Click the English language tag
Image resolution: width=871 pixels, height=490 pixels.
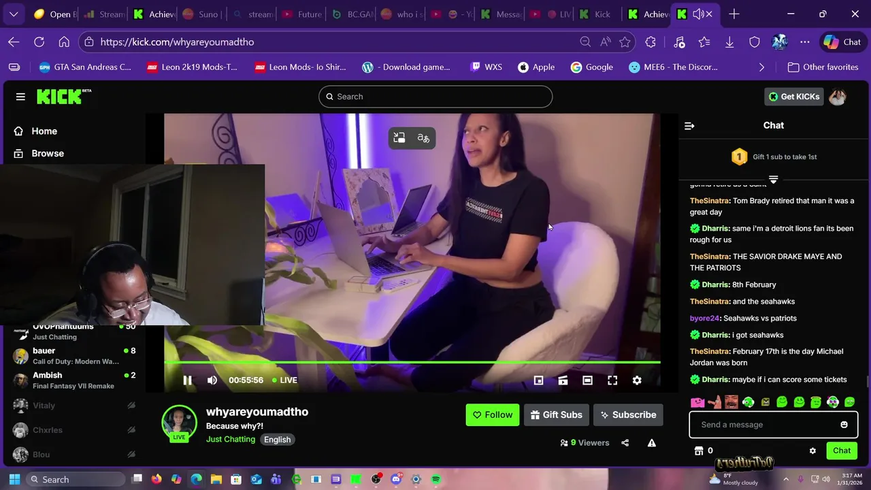tap(277, 440)
